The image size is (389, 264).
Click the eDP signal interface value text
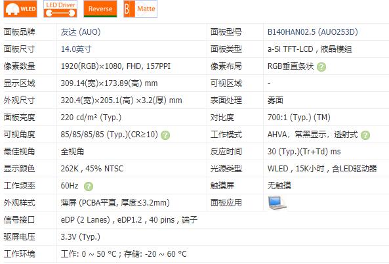(129, 220)
